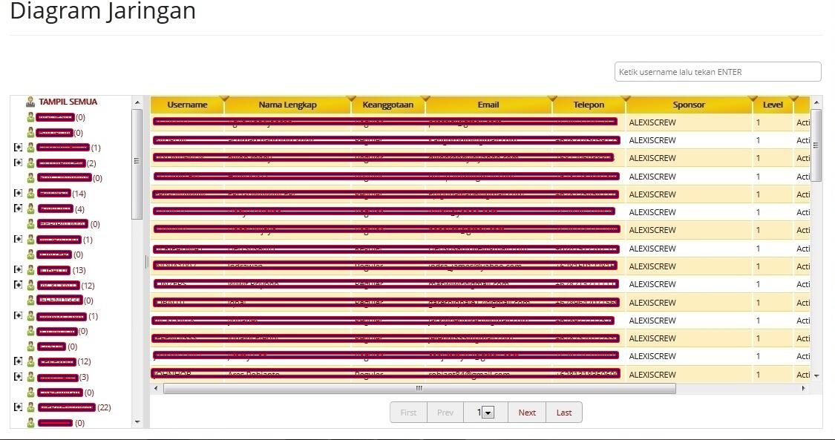Click the table horizontal scroll-left arrow

click(x=156, y=388)
